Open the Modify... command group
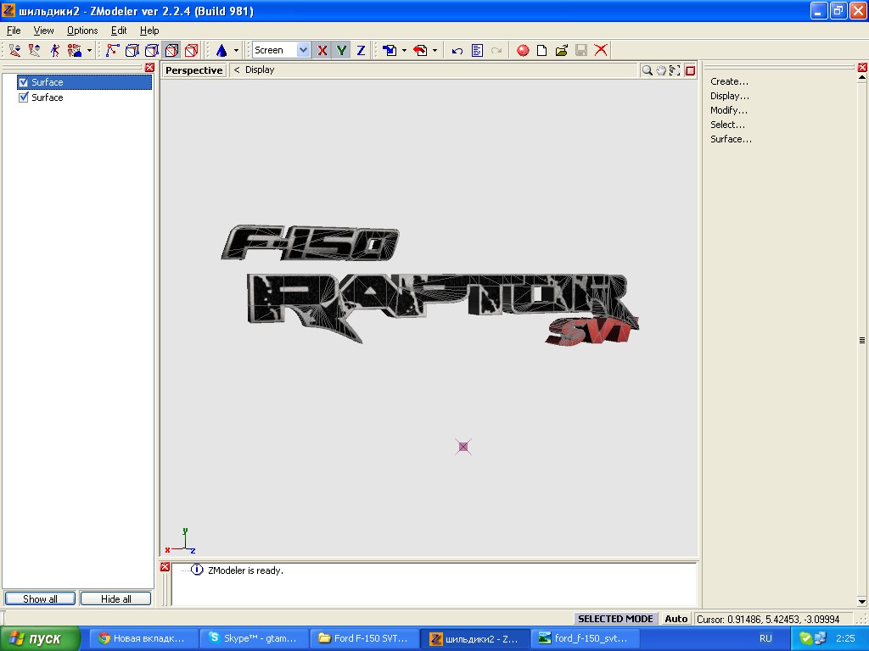869x651 pixels. coord(729,110)
